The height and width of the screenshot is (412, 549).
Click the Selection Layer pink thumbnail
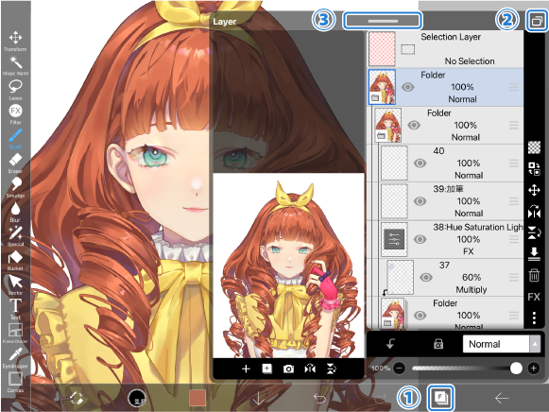(382, 49)
